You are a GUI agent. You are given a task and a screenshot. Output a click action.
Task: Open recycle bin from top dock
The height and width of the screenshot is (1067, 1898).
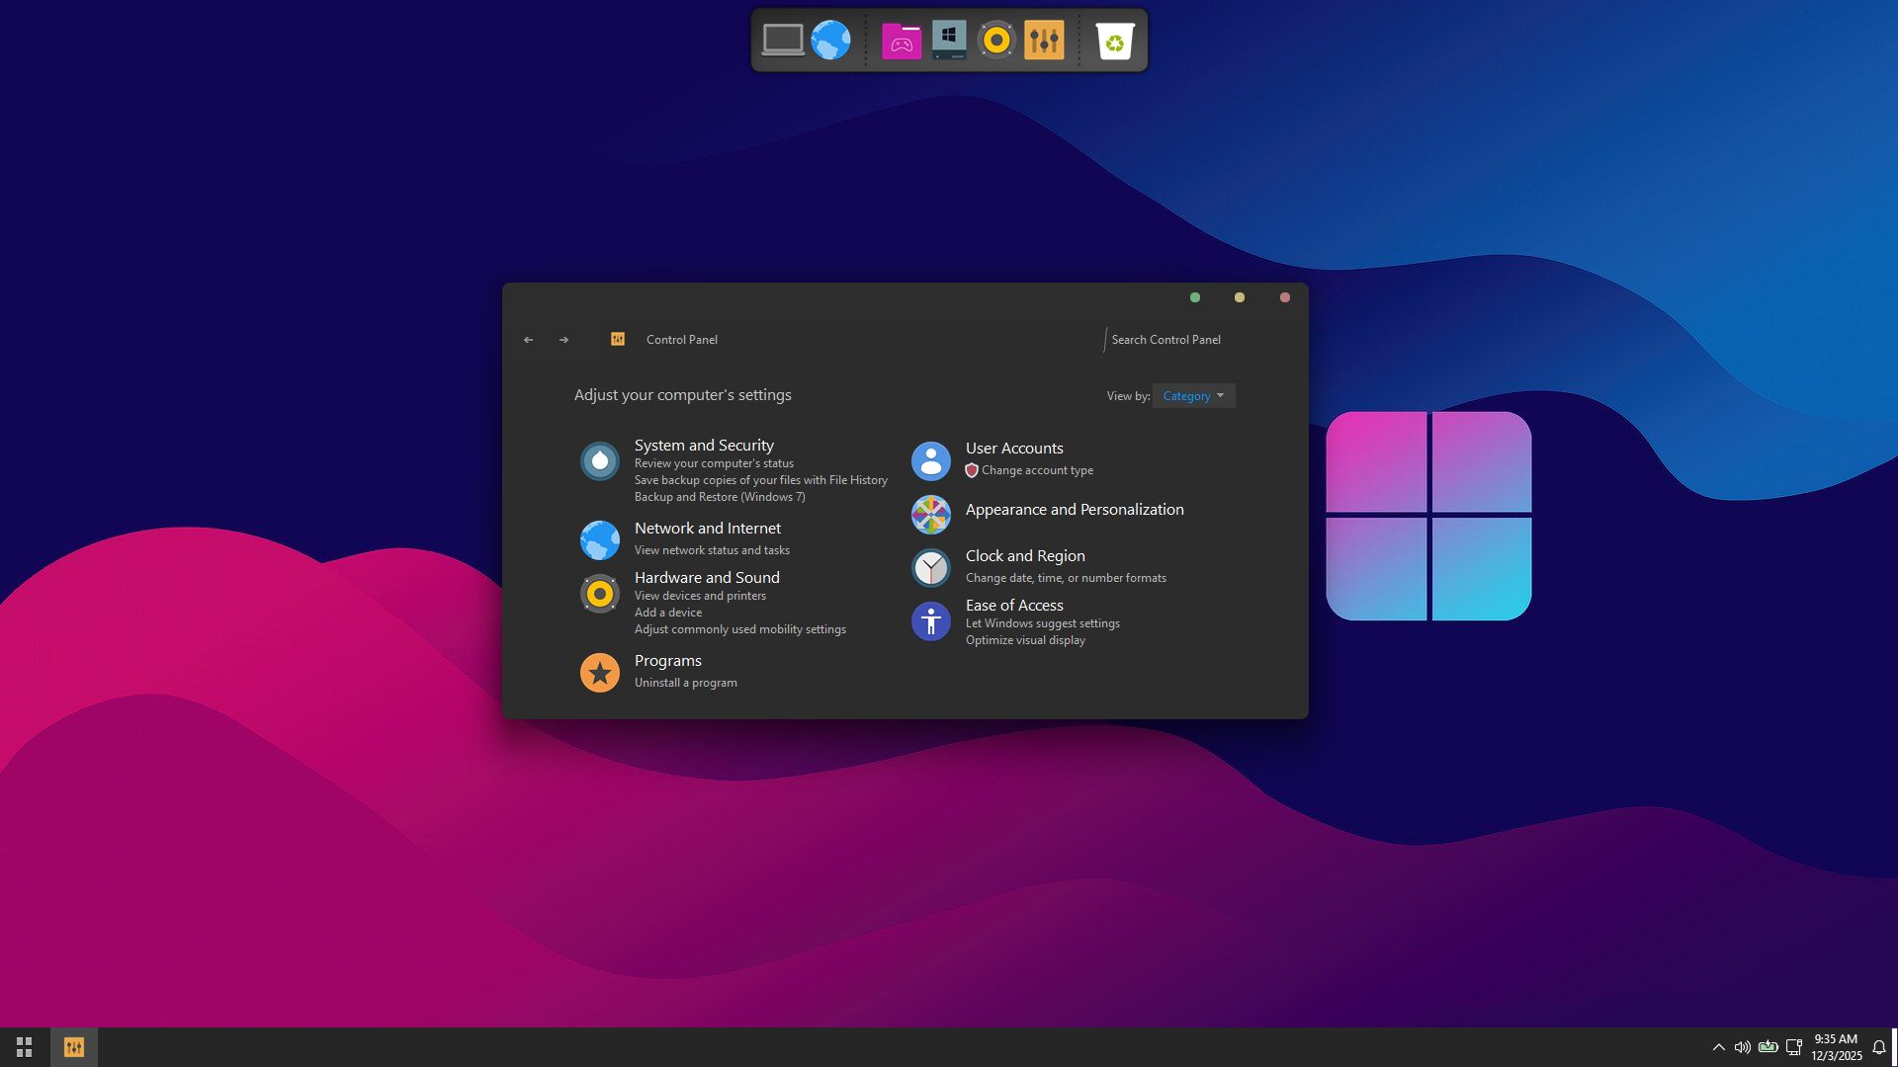pyautogui.click(x=1114, y=41)
